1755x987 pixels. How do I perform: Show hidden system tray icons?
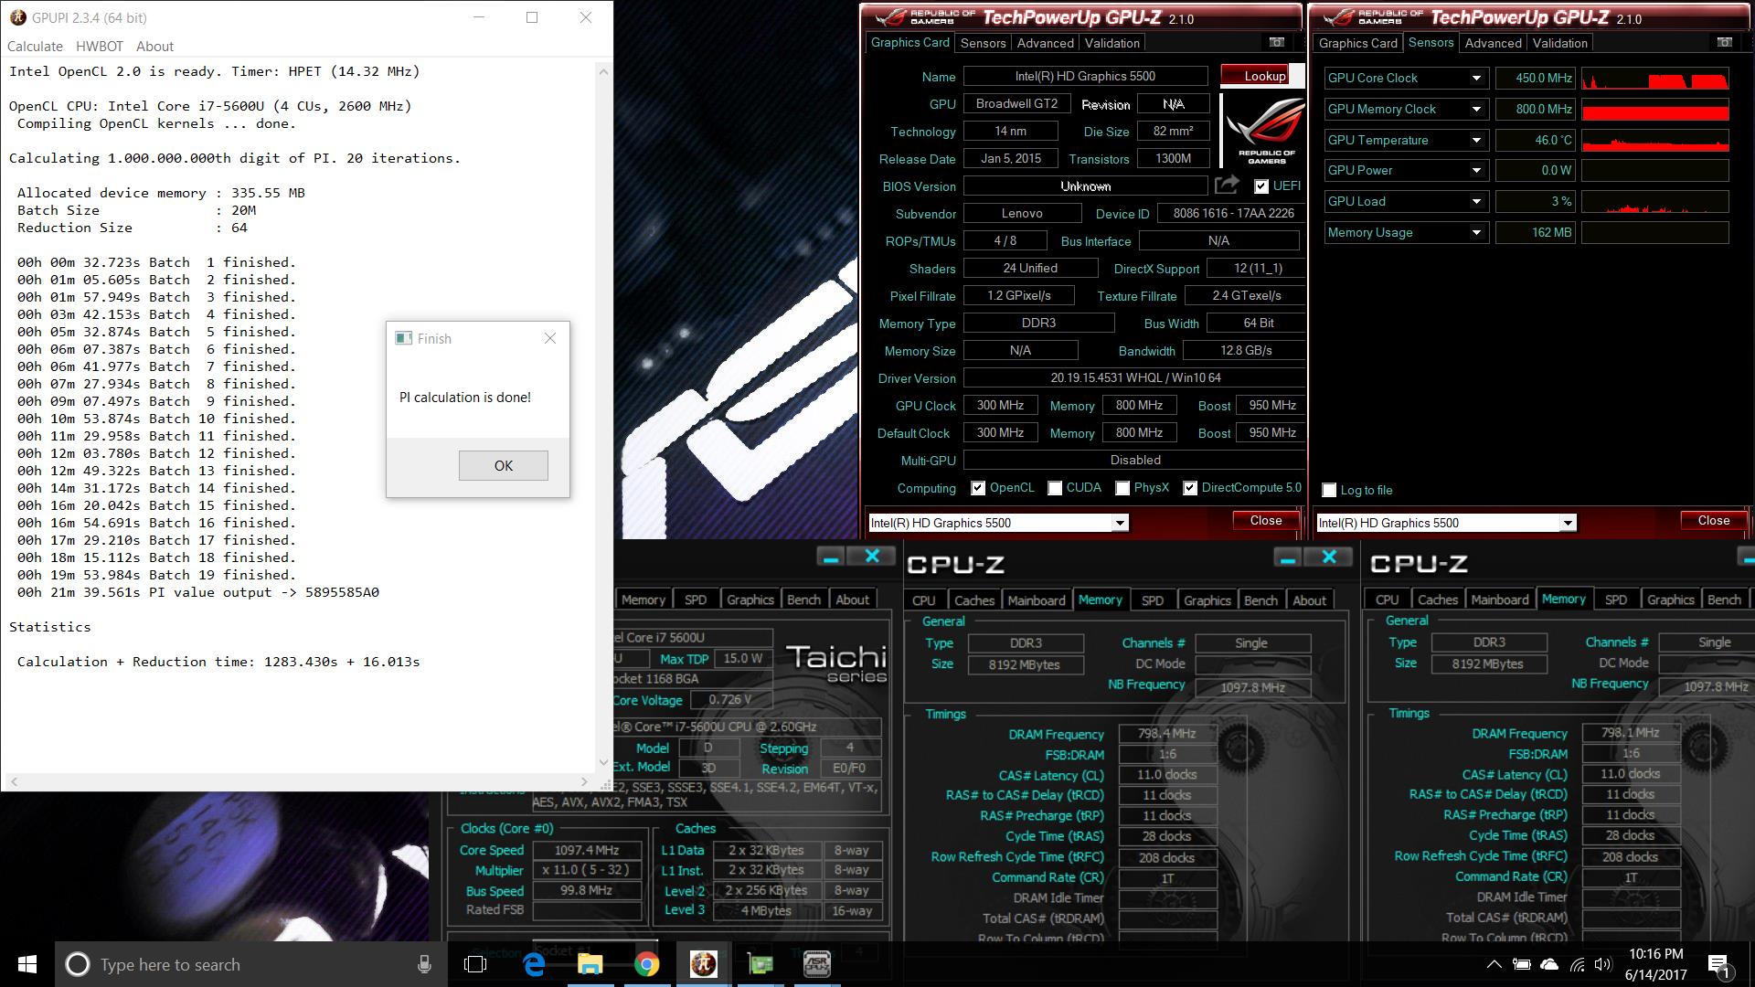[x=1494, y=964]
